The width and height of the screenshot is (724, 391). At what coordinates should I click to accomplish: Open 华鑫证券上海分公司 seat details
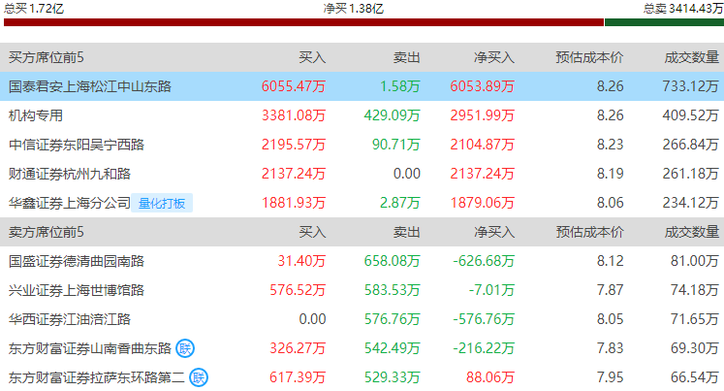[x=70, y=203]
